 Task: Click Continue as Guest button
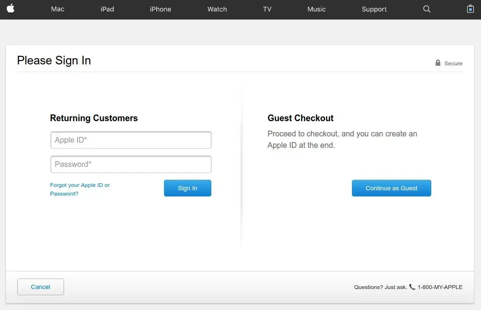coord(391,188)
